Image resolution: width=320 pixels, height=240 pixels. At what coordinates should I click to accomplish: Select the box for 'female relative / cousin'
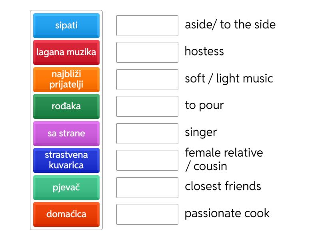(x=147, y=160)
